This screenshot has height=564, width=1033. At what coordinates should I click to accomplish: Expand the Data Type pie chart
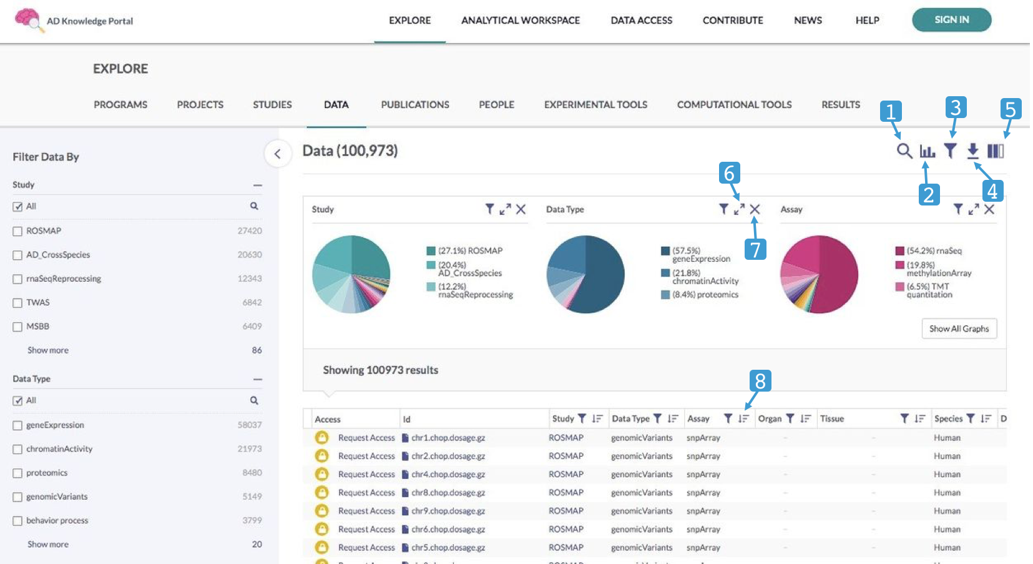coord(739,209)
